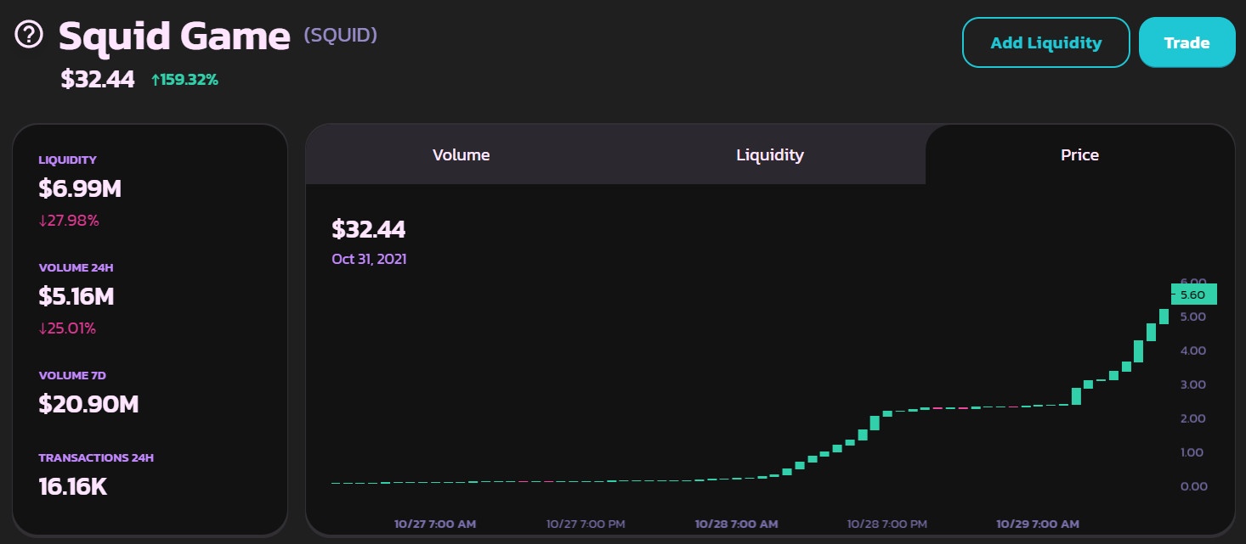Click the 27.98% liquidity decline indicator
The image size is (1246, 544).
click(x=68, y=220)
